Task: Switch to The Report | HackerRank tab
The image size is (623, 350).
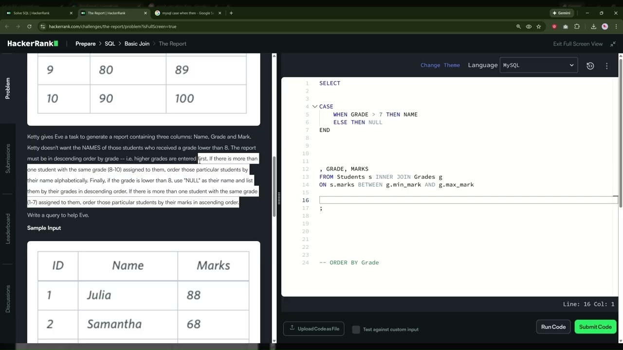Action: pyautogui.click(x=113, y=13)
